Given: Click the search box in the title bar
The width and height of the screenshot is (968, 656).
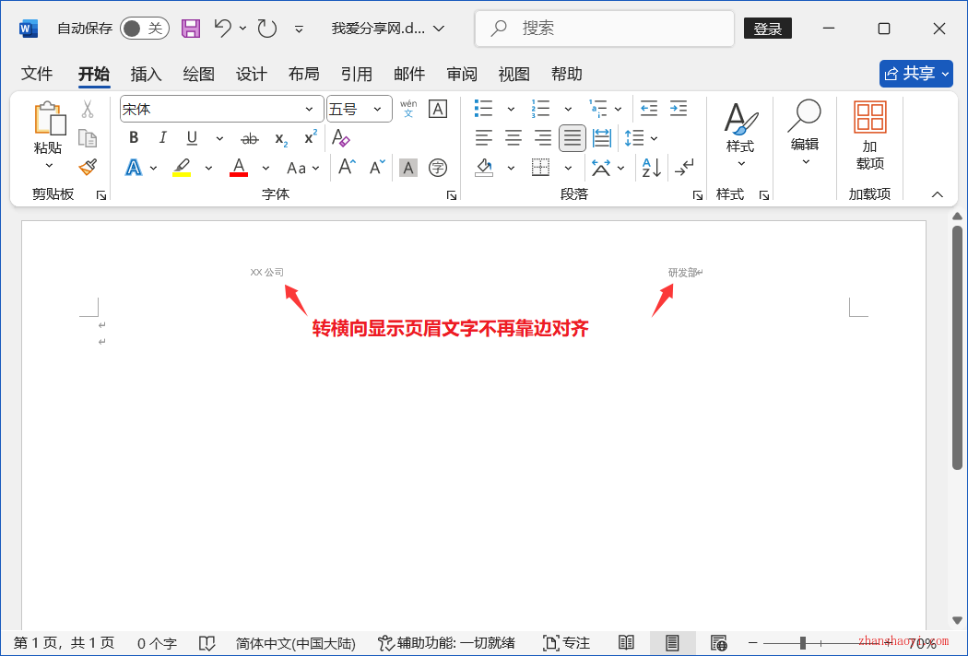Looking at the screenshot, I should tap(605, 29).
